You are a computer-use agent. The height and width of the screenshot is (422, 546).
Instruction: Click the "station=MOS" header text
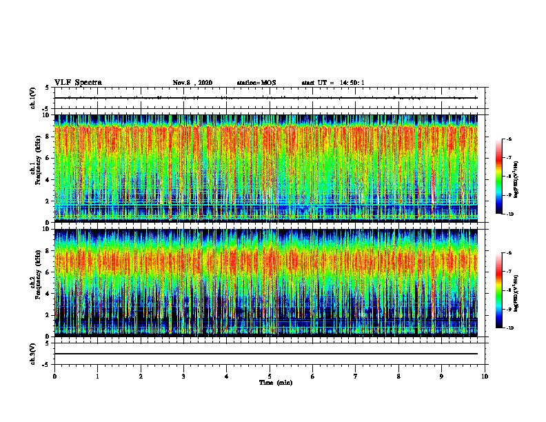point(256,83)
